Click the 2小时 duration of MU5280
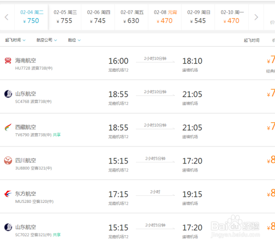Image resolution: width=275 pixels, height=244 pixels. coord(155,192)
